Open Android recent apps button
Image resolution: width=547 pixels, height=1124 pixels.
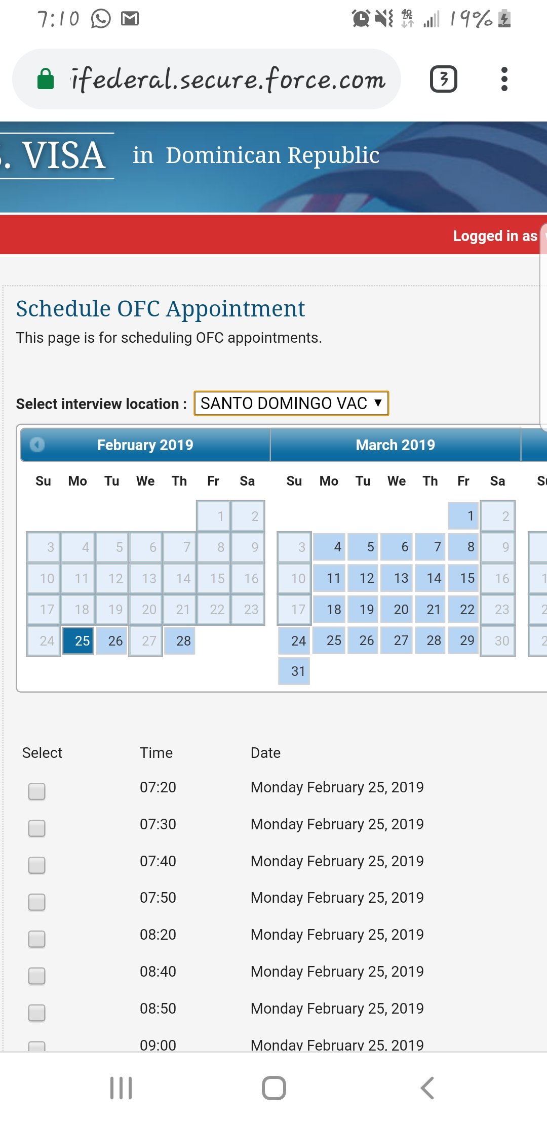(121, 1088)
